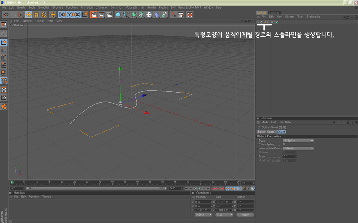Toggle X axis lock

[x=61, y=14]
